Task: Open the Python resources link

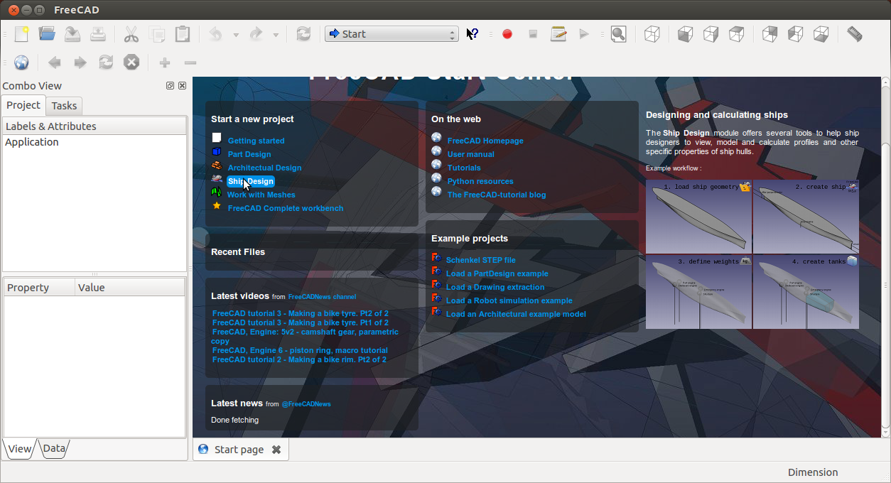Action: (480, 181)
